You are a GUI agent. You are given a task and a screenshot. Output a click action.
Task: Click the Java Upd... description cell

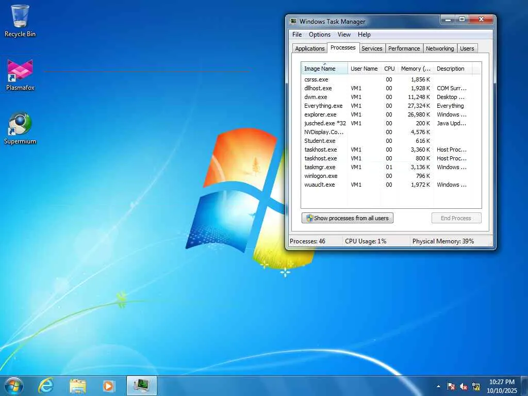[x=452, y=123]
